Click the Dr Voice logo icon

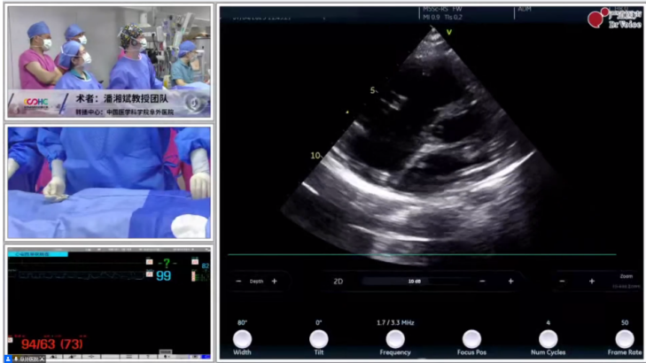(595, 19)
